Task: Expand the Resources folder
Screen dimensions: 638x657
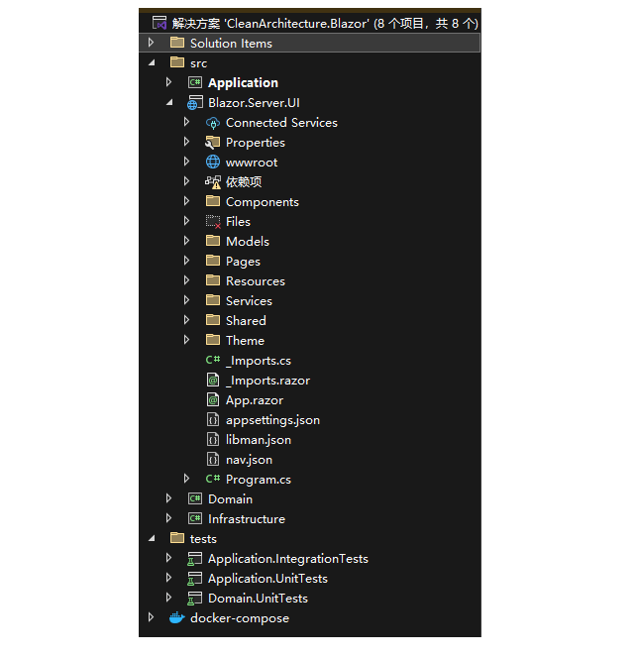Action: (187, 280)
